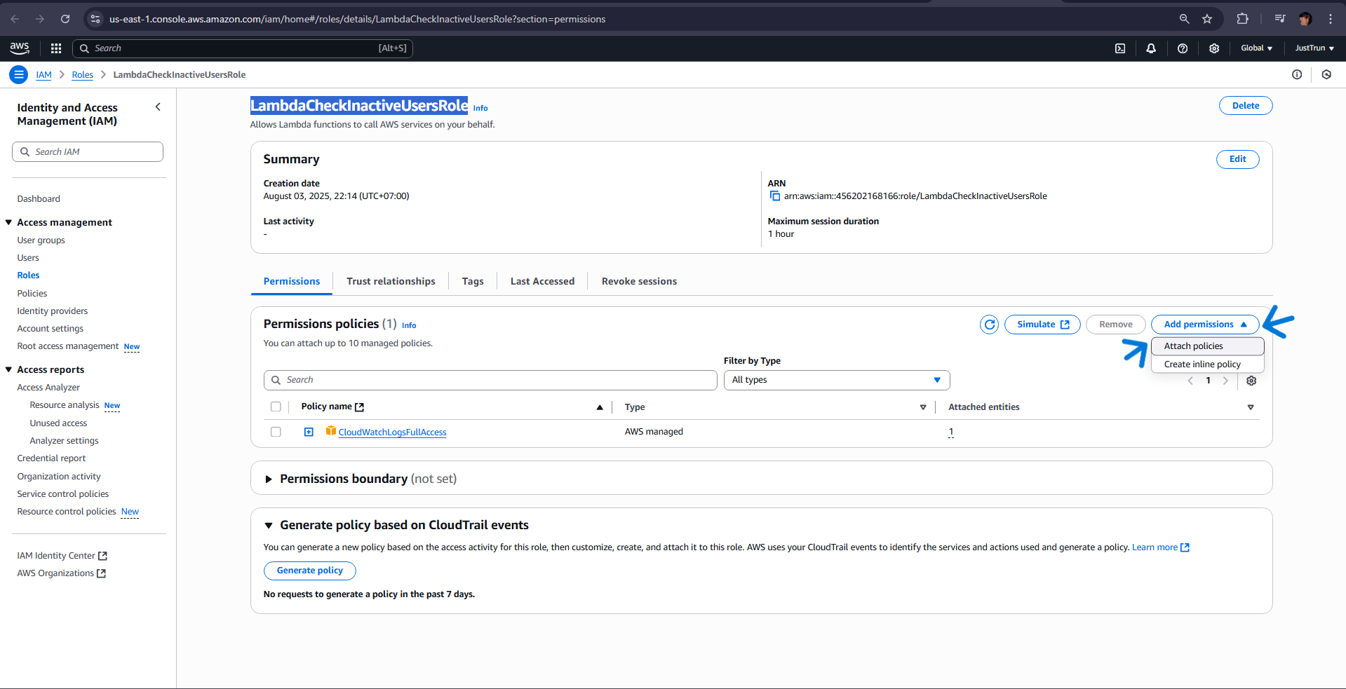The height and width of the screenshot is (689, 1346).
Task: Sort by Policy name column arrow
Action: (600, 407)
